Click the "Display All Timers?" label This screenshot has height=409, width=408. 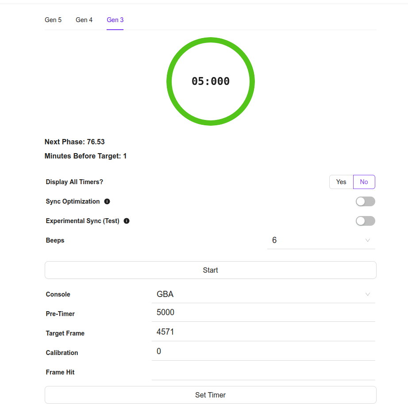[x=74, y=182]
